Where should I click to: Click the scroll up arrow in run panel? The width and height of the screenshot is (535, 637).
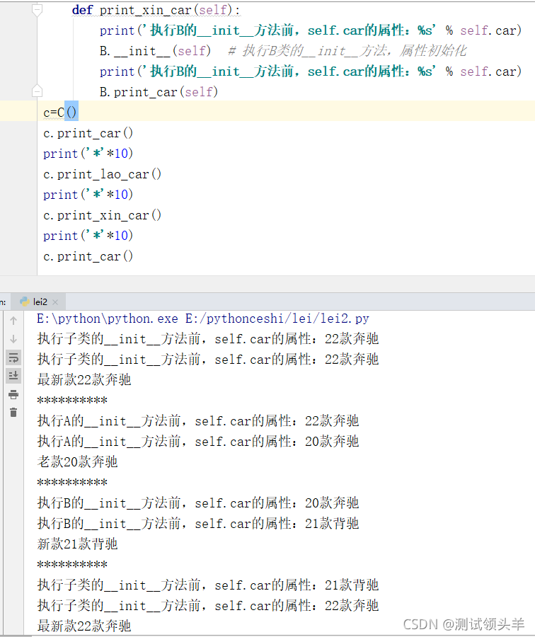[13, 321]
